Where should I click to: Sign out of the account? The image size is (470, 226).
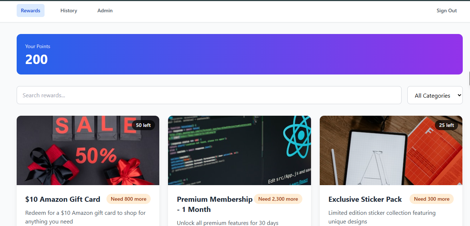coord(446,10)
